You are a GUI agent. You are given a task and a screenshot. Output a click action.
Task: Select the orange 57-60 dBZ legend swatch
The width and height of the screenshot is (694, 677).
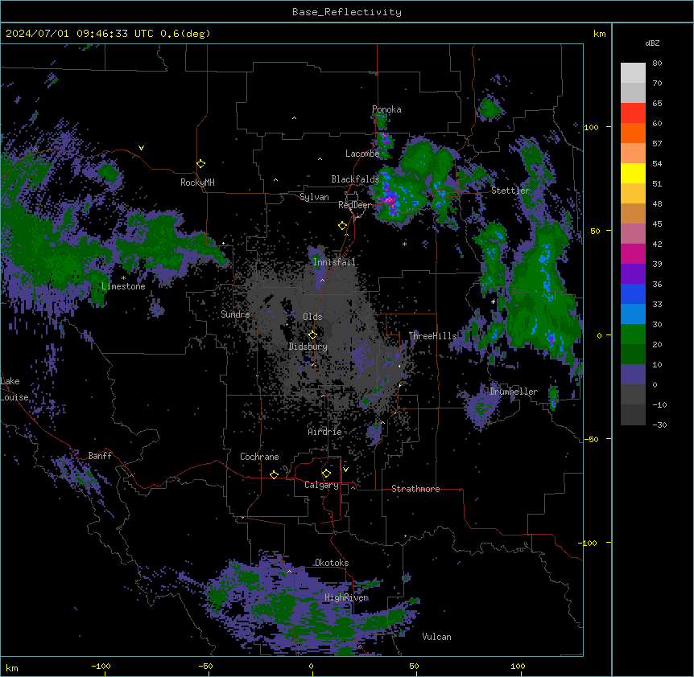[x=633, y=133]
